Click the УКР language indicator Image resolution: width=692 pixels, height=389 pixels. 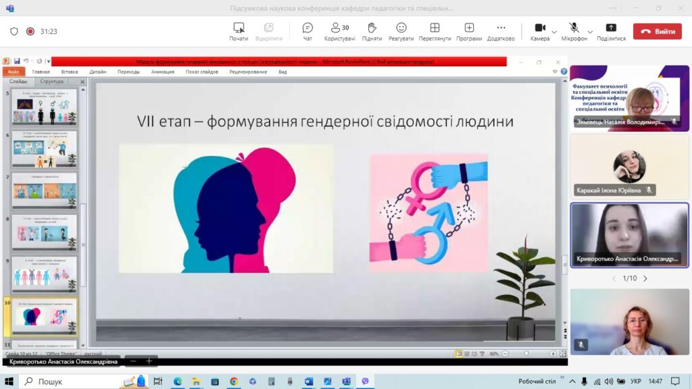point(635,381)
